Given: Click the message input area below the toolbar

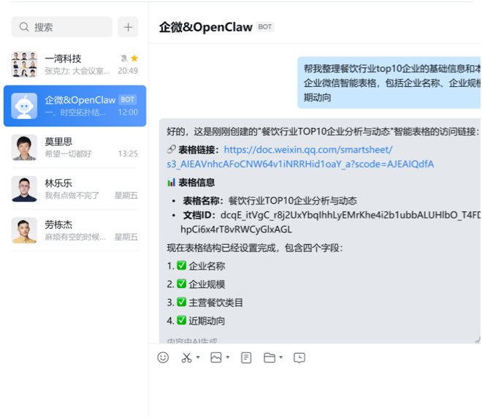Looking at the screenshot, I should click(x=315, y=392).
